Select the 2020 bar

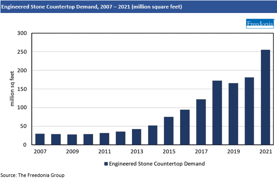[249, 111]
